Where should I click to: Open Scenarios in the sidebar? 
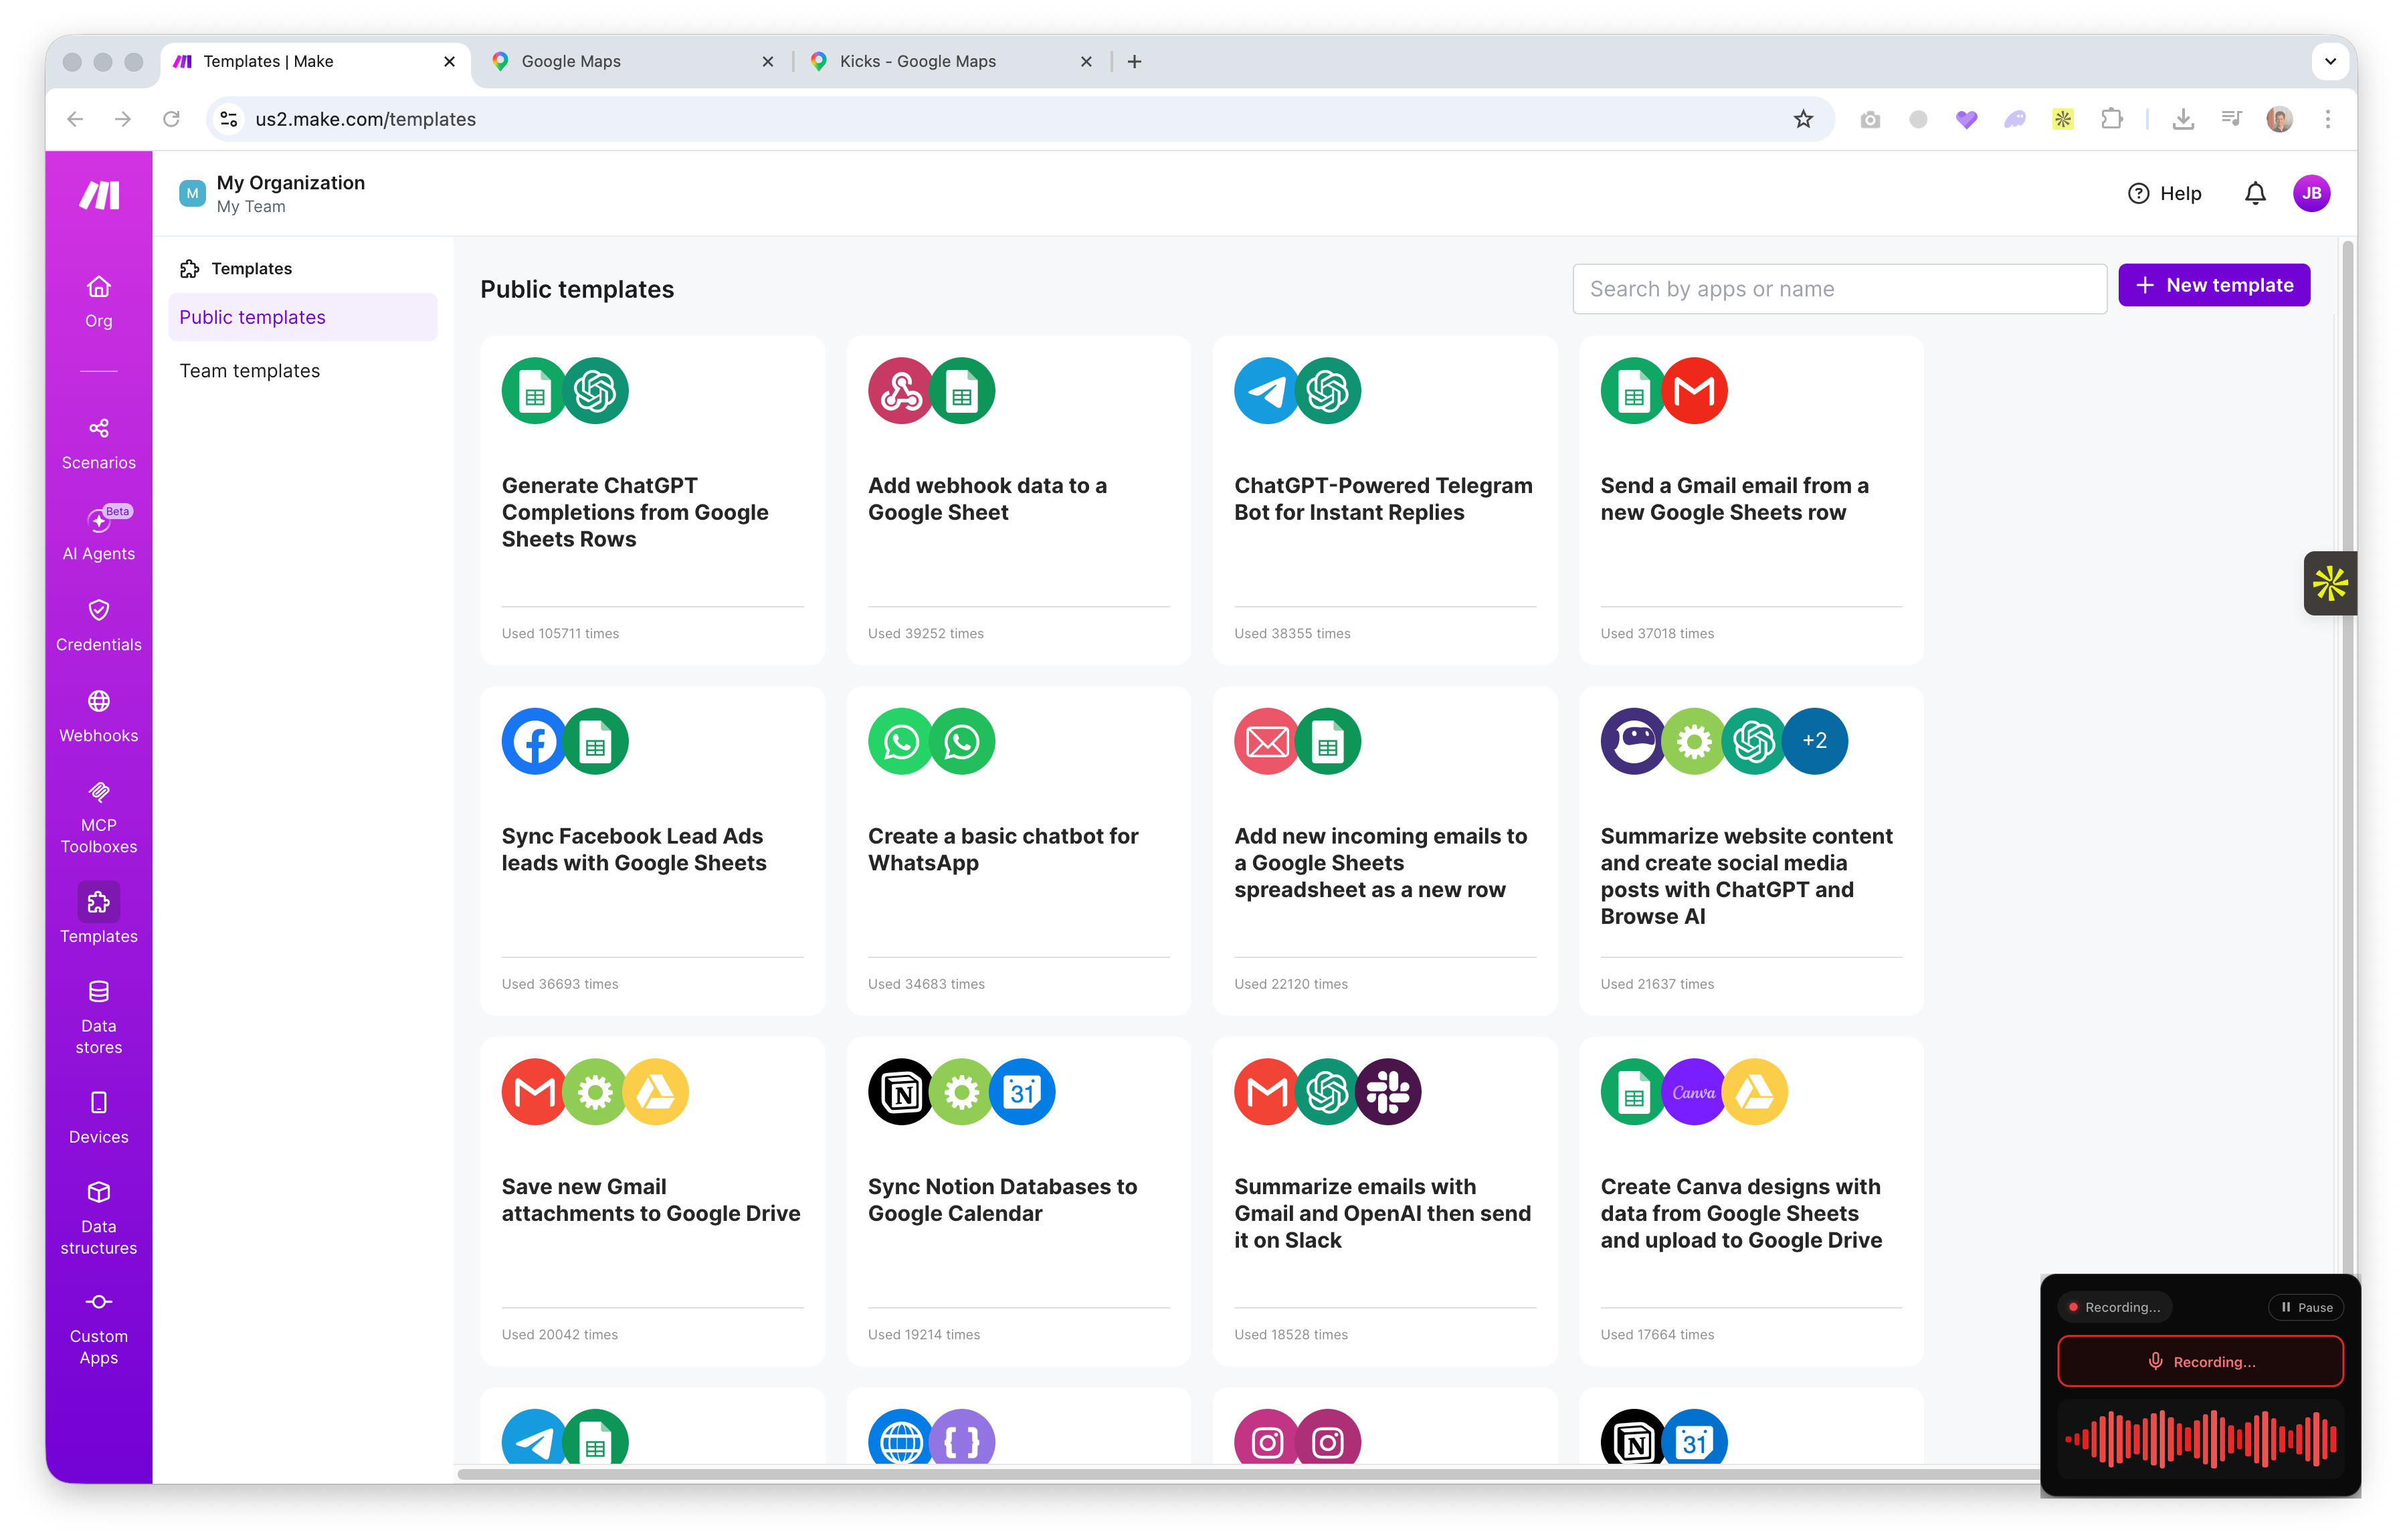98,443
